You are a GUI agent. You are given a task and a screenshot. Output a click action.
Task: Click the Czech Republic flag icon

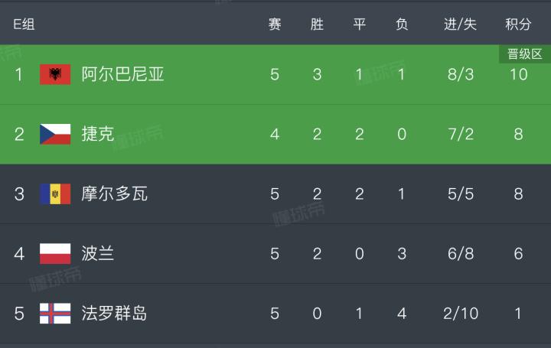pyautogui.click(x=55, y=135)
